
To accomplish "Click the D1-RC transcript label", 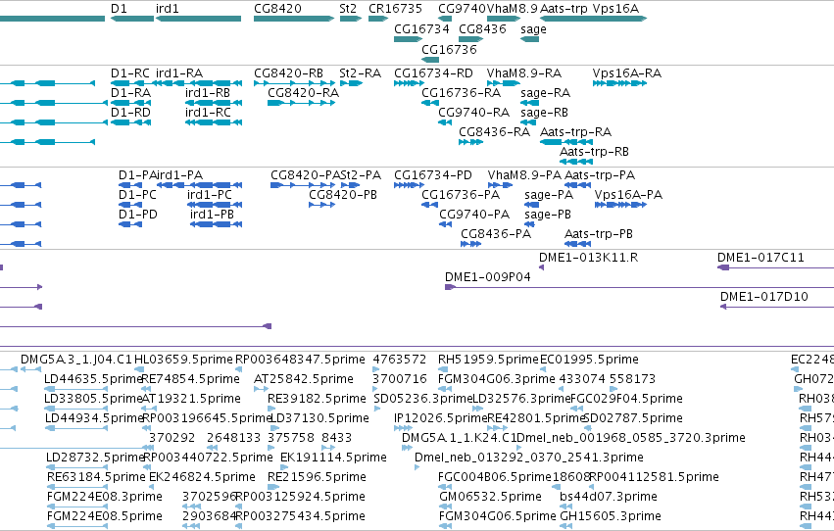I will [130, 72].
